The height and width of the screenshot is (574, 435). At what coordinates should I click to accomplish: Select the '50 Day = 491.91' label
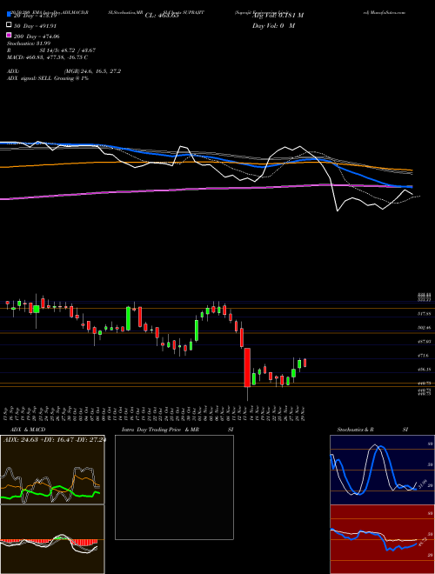[x=36, y=26]
